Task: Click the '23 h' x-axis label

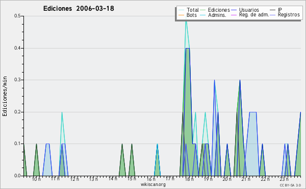Action: [x=284, y=179]
